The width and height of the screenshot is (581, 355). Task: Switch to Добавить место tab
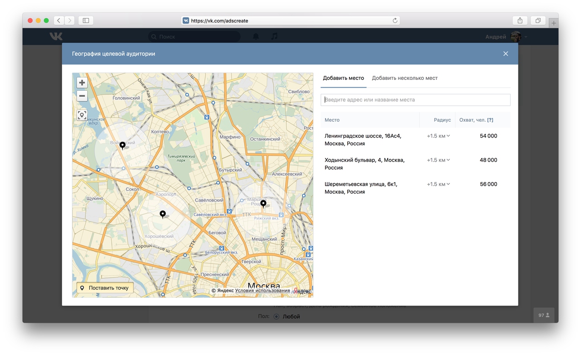[343, 78]
